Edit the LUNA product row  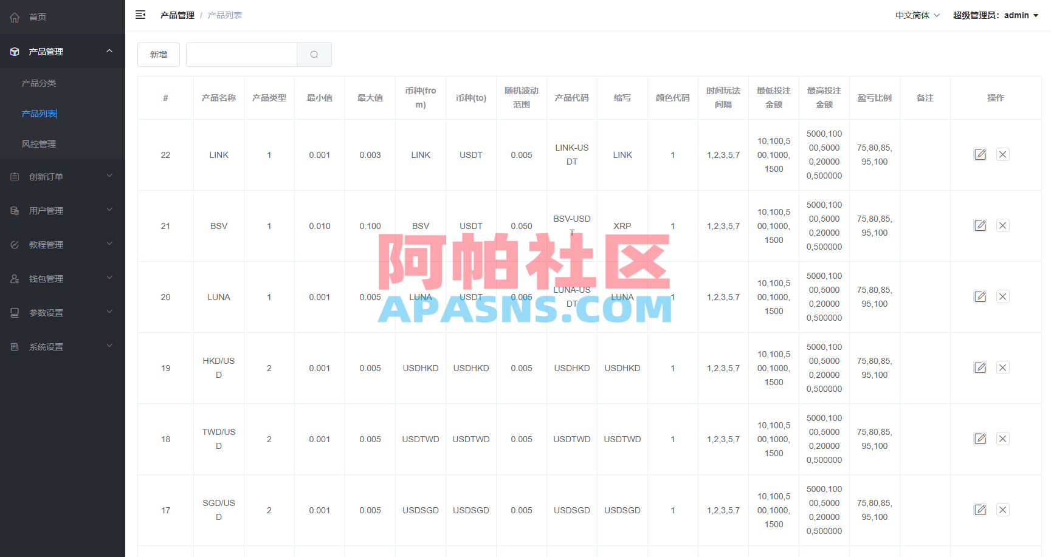click(x=980, y=296)
